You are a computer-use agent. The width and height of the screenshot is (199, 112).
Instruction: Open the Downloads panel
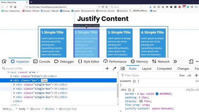pos(150,7)
